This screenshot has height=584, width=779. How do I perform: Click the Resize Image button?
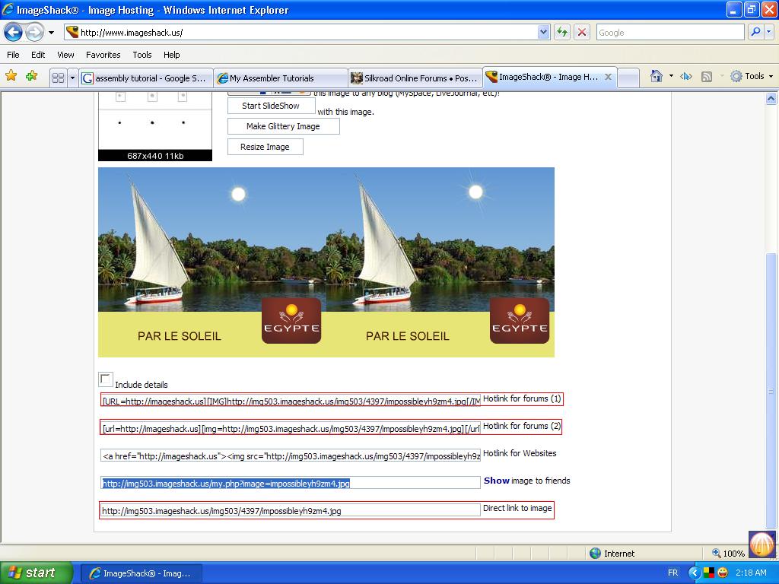click(x=265, y=147)
